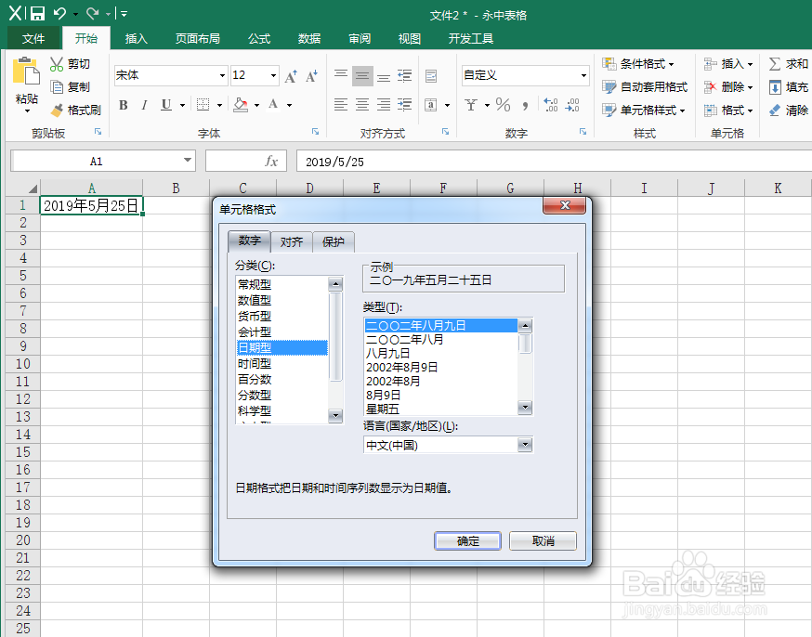812x637 pixels.
Task: Click the Clear (清除) eraser icon
Action: [x=775, y=110]
